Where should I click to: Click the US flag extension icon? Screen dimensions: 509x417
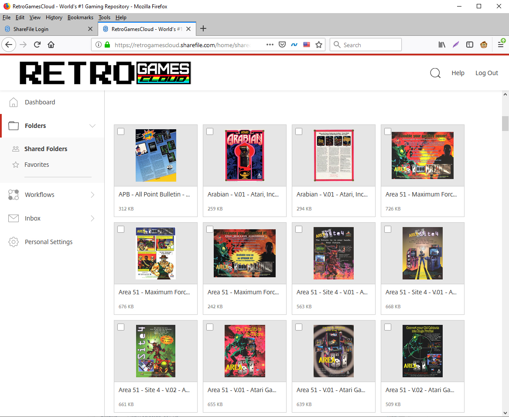pyautogui.click(x=307, y=45)
